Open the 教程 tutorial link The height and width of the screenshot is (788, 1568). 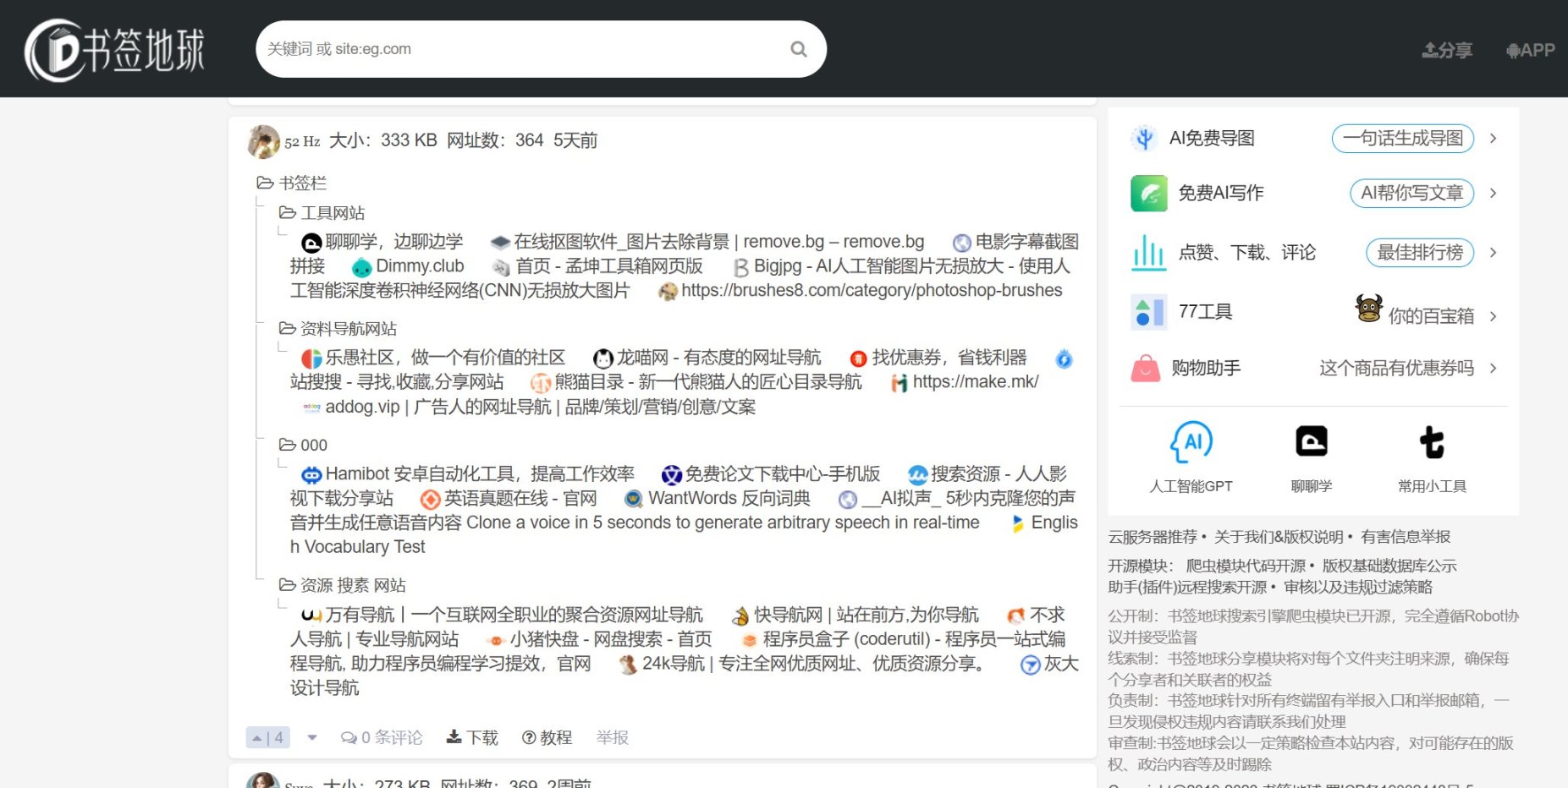coord(547,737)
